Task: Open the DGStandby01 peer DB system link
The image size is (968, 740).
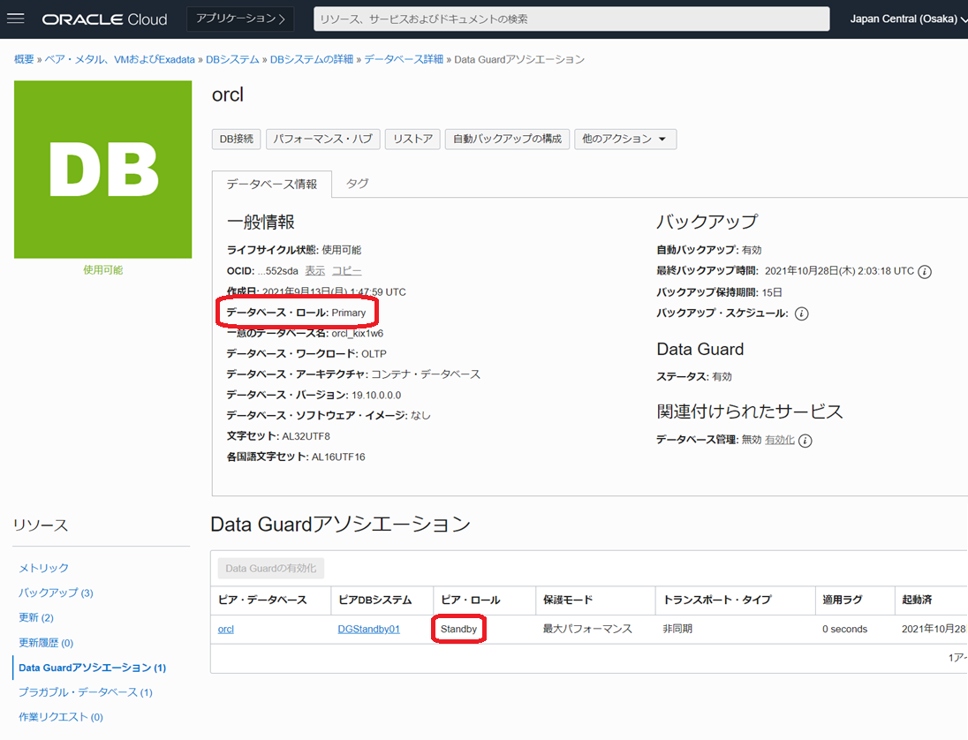Action: pos(368,629)
